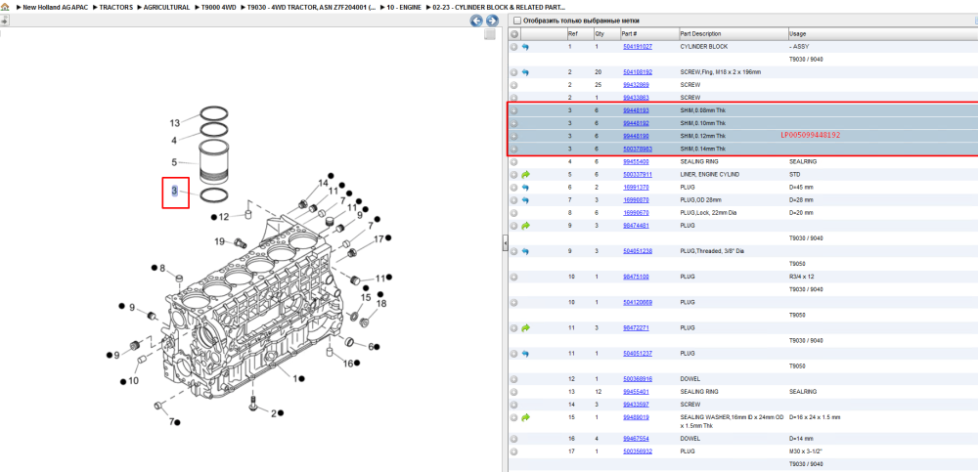Add part 99455401 SEALING RING with plus icon
This screenshot has width=978, height=472.
click(x=514, y=392)
